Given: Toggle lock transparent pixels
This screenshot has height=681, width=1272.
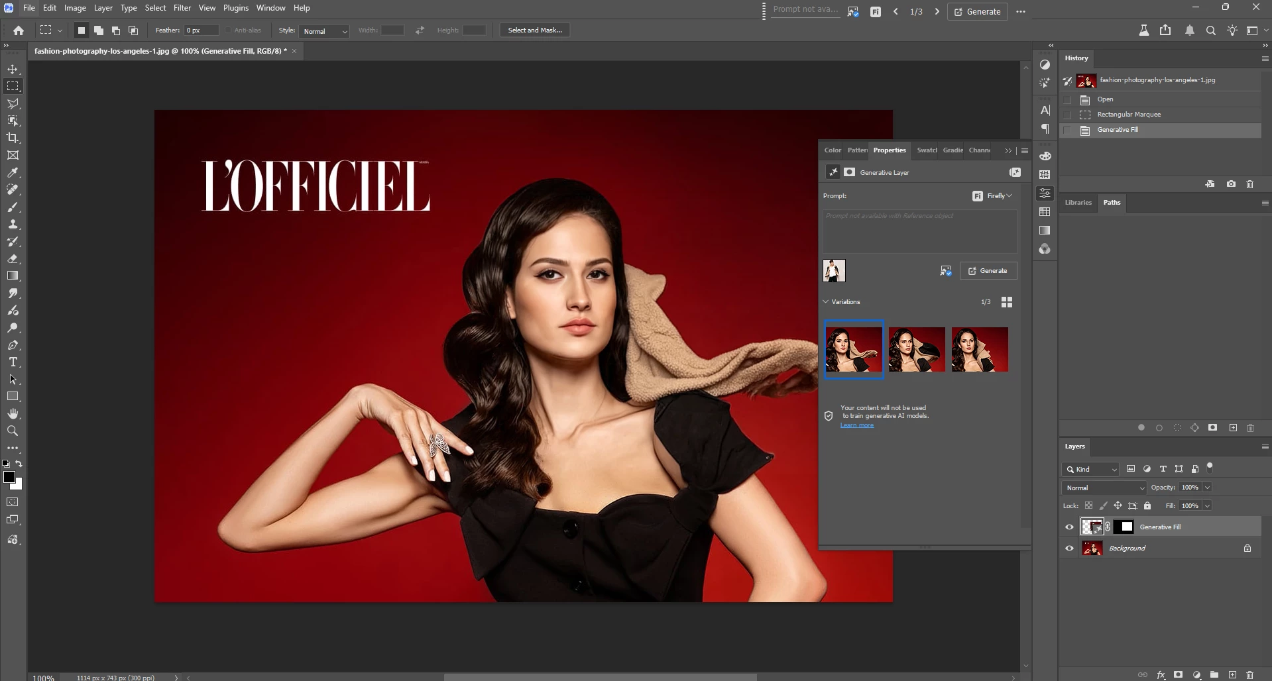Looking at the screenshot, I should [1088, 506].
